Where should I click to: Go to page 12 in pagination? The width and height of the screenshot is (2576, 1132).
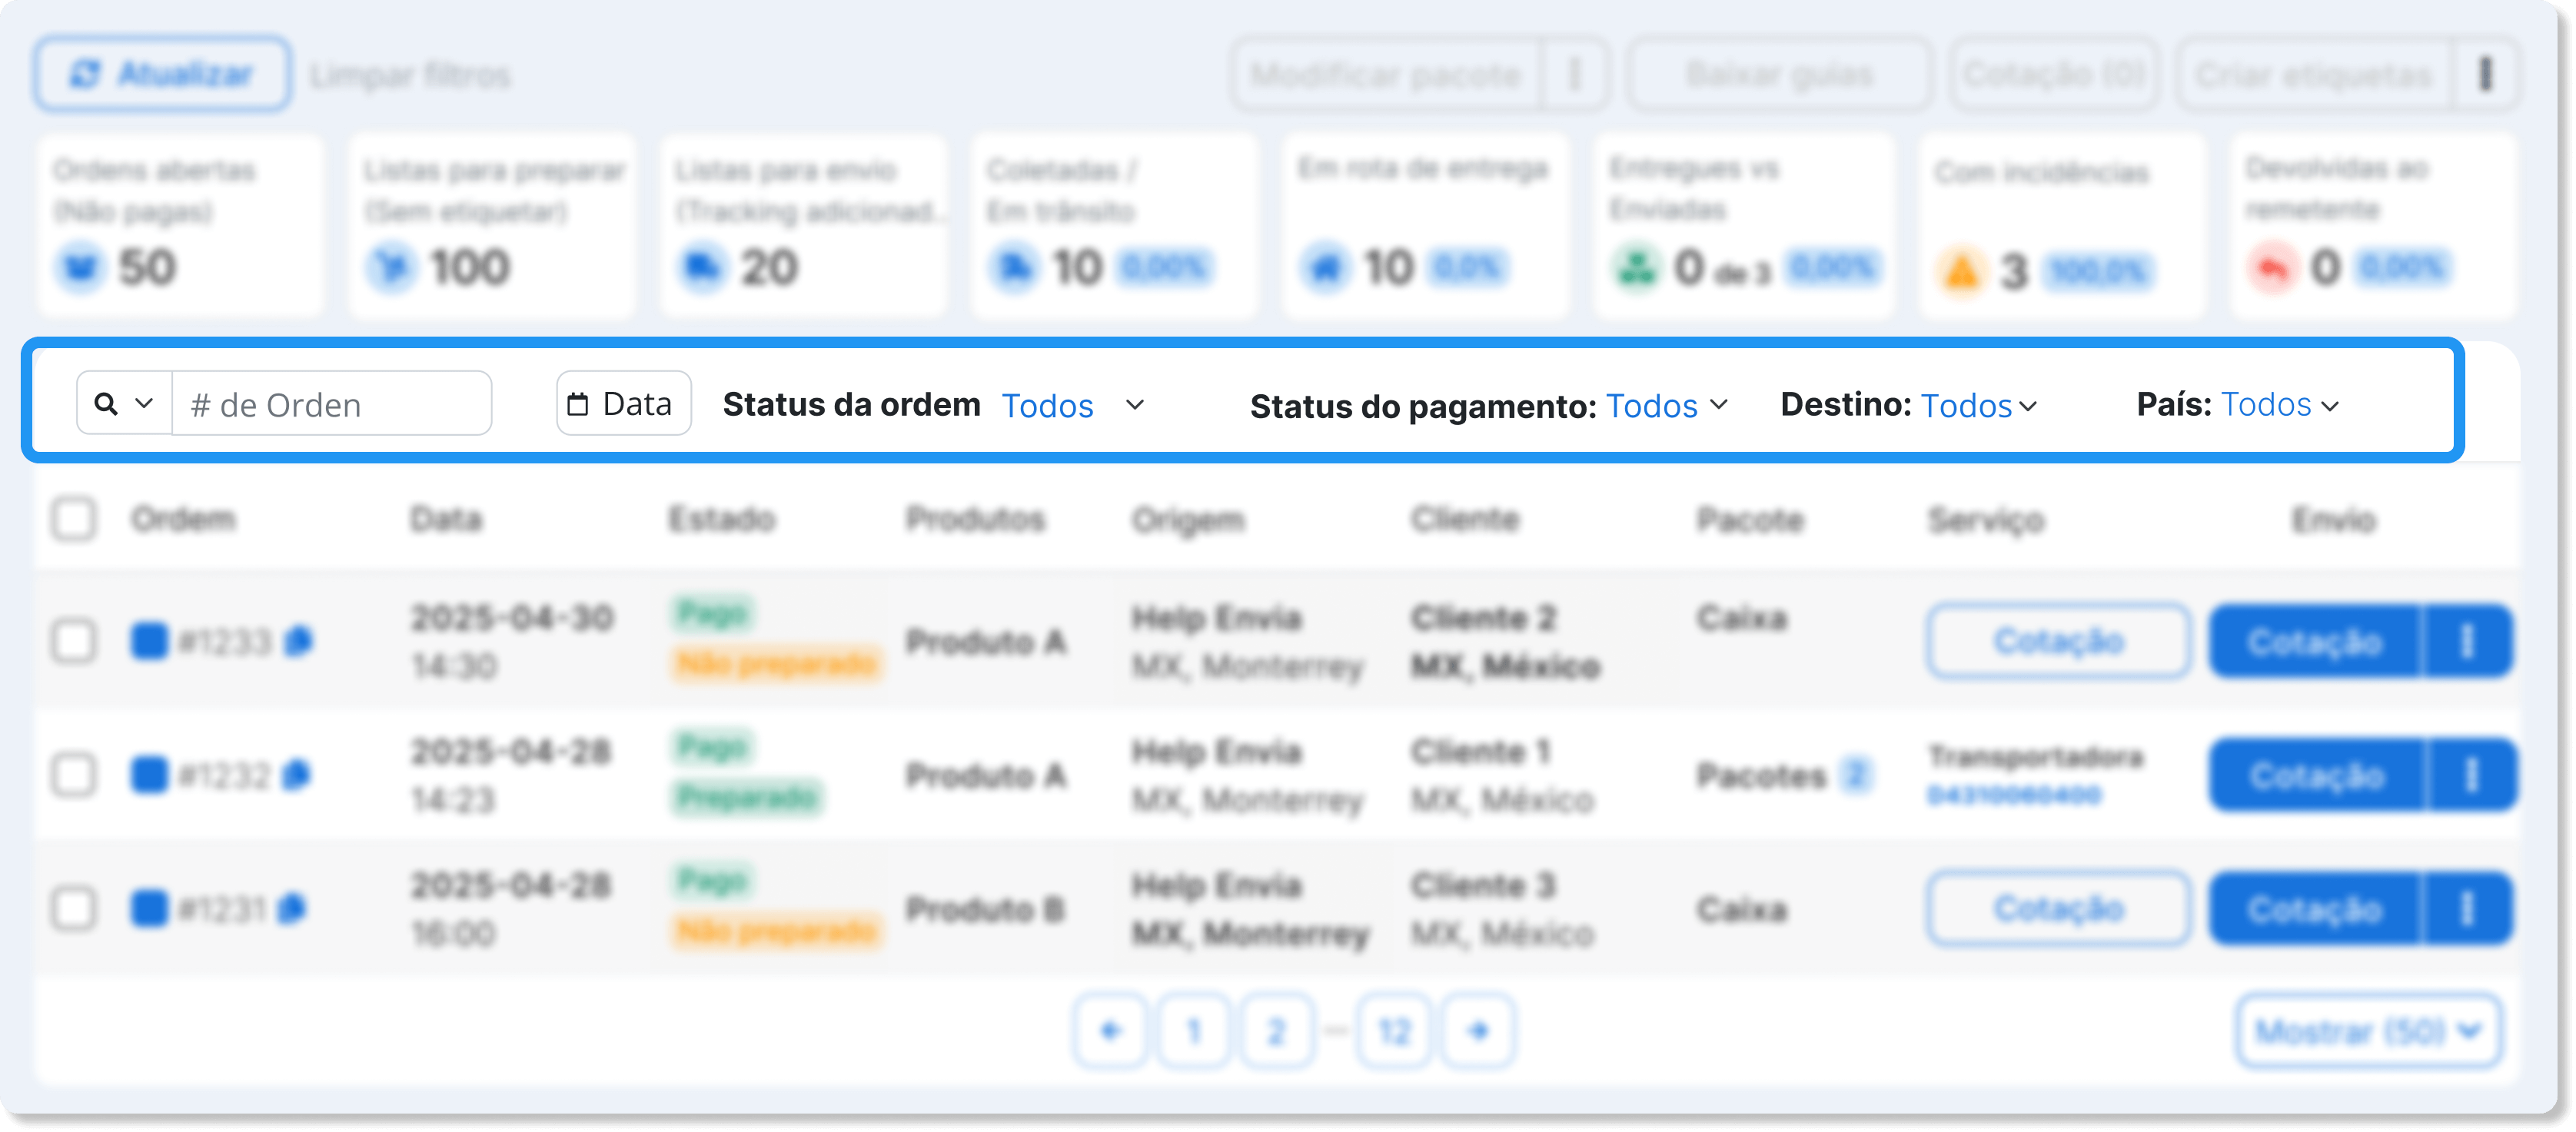point(1394,1030)
